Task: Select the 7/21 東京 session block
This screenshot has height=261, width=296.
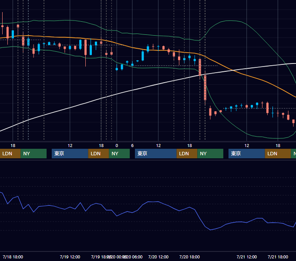Action: tap(247, 154)
